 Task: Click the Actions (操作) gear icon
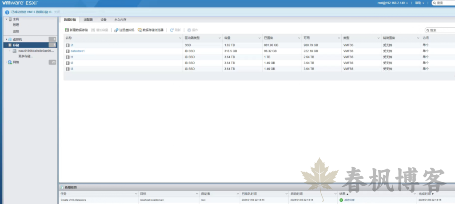tap(189, 30)
